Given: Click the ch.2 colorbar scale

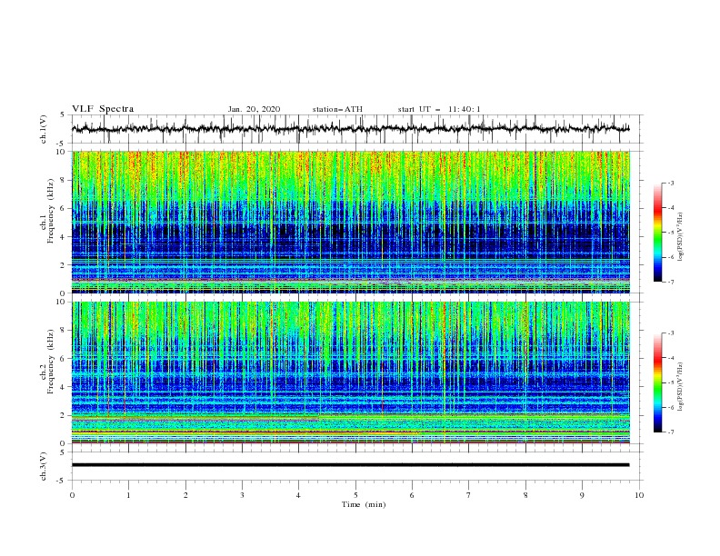Looking at the screenshot, I should pos(657,382).
